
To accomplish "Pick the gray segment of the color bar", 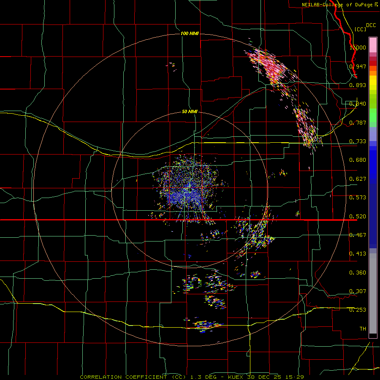I will [x=373, y=293].
